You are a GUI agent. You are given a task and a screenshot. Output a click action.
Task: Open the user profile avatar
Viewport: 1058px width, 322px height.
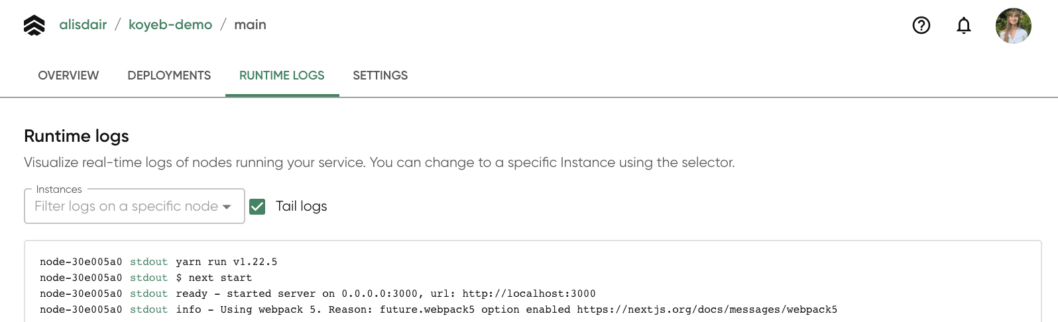1013,26
